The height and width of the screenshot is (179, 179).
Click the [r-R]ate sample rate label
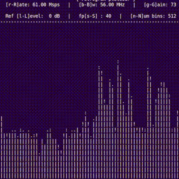[x=18, y=5]
